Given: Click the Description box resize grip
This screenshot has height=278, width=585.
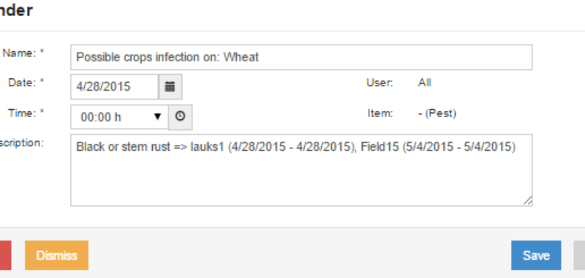Looking at the screenshot, I should tap(527, 200).
